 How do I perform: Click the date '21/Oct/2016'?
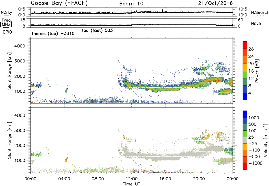tap(216, 3)
